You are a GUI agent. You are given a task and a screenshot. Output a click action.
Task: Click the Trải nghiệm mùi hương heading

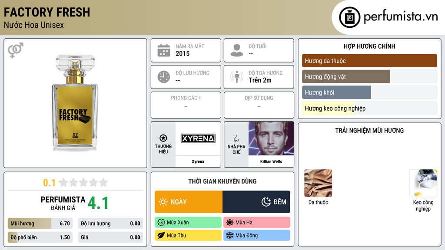click(x=369, y=130)
